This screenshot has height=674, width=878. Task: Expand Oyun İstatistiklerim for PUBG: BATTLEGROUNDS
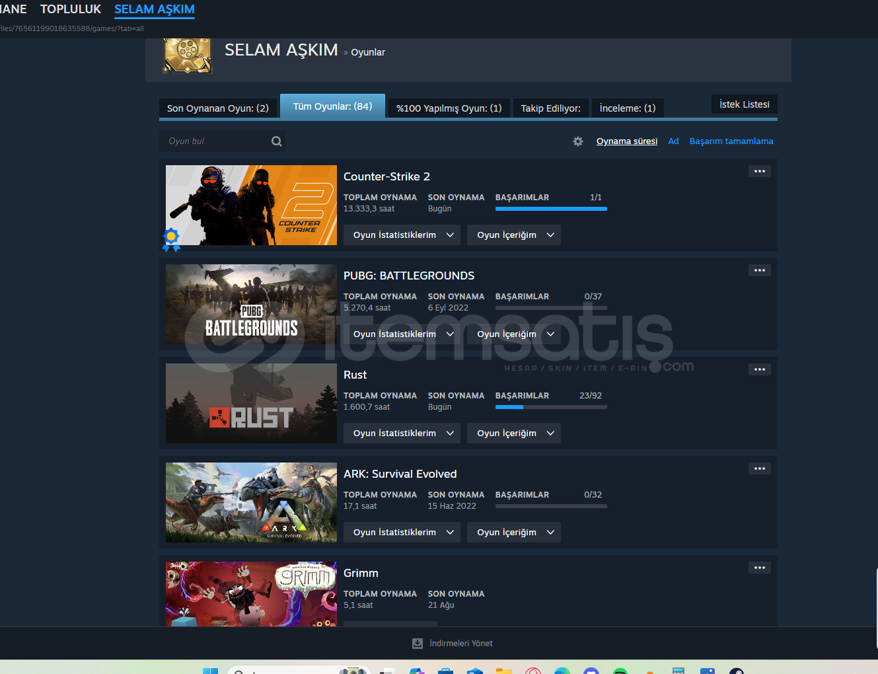tap(402, 334)
